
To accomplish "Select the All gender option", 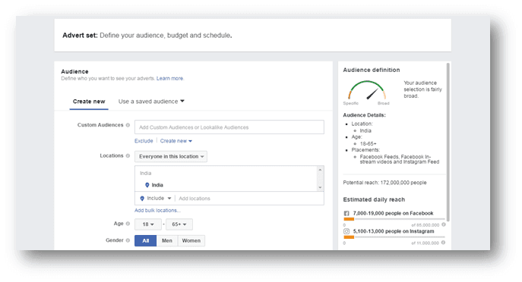I will coord(145,240).
